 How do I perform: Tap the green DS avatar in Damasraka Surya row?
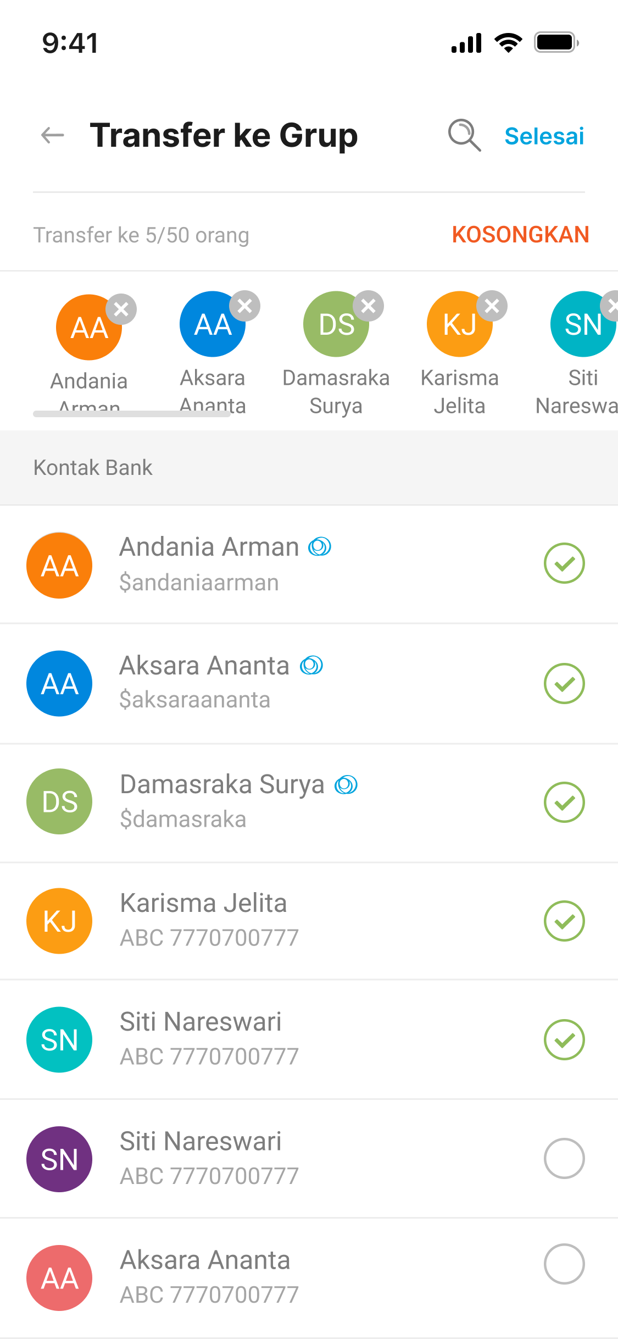point(59,801)
